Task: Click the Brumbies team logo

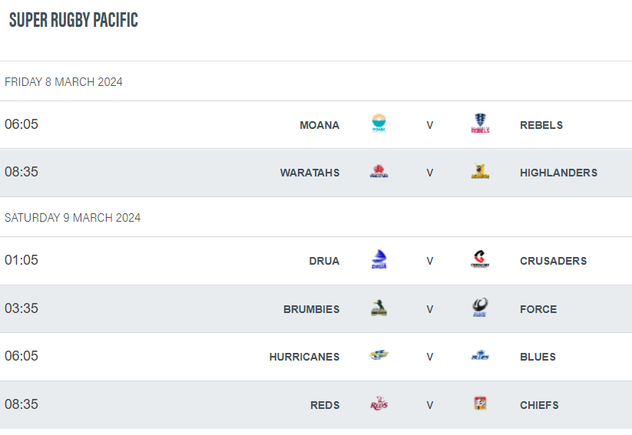Action: 379,308
